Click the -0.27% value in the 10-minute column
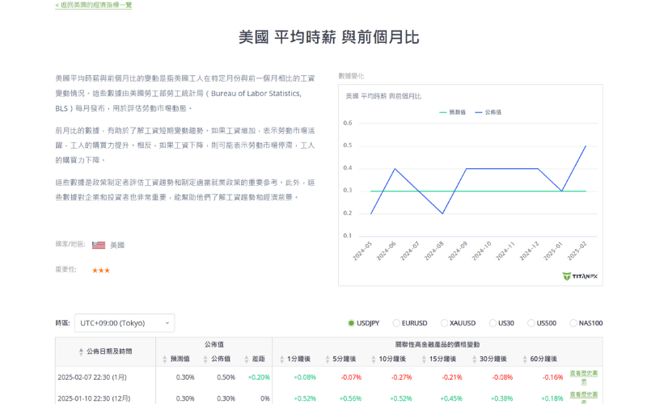 (401, 377)
